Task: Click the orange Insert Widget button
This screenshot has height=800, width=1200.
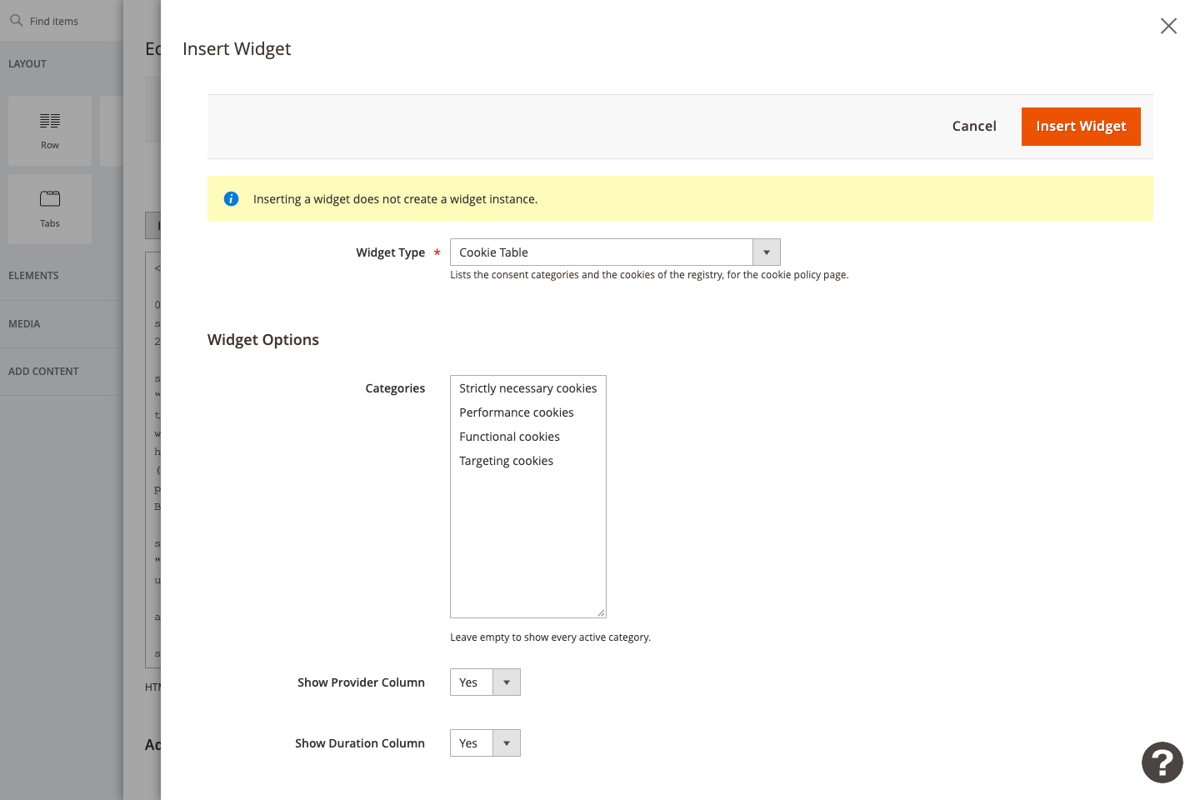Action: click(1081, 127)
